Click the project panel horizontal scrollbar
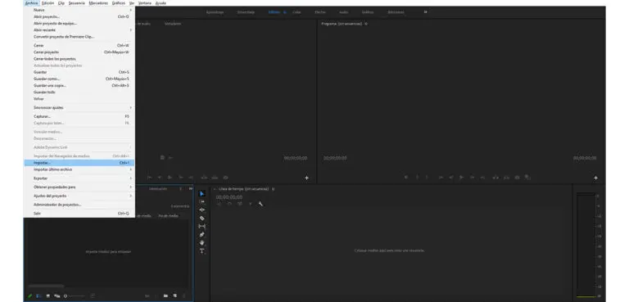The height and width of the screenshot is (302, 629). tap(46, 286)
